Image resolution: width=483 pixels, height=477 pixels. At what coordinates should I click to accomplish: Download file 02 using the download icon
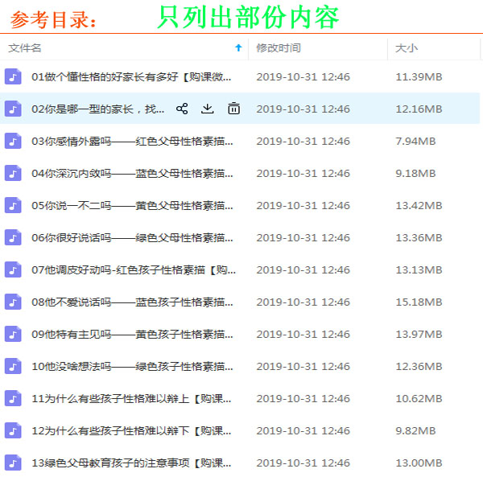[x=208, y=109]
